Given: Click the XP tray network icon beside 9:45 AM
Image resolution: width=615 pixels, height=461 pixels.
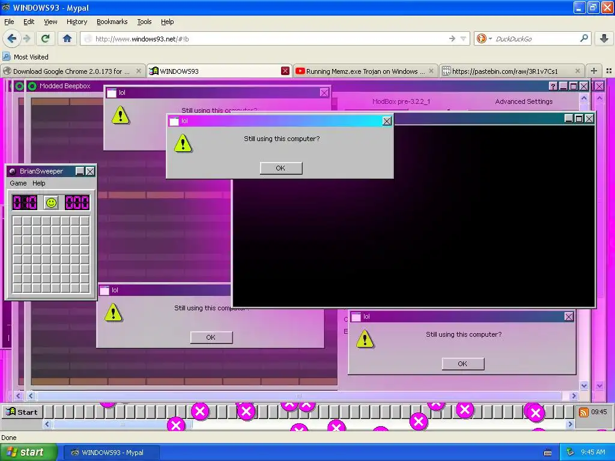Looking at the screenshot, I should [x=571, y=452].
